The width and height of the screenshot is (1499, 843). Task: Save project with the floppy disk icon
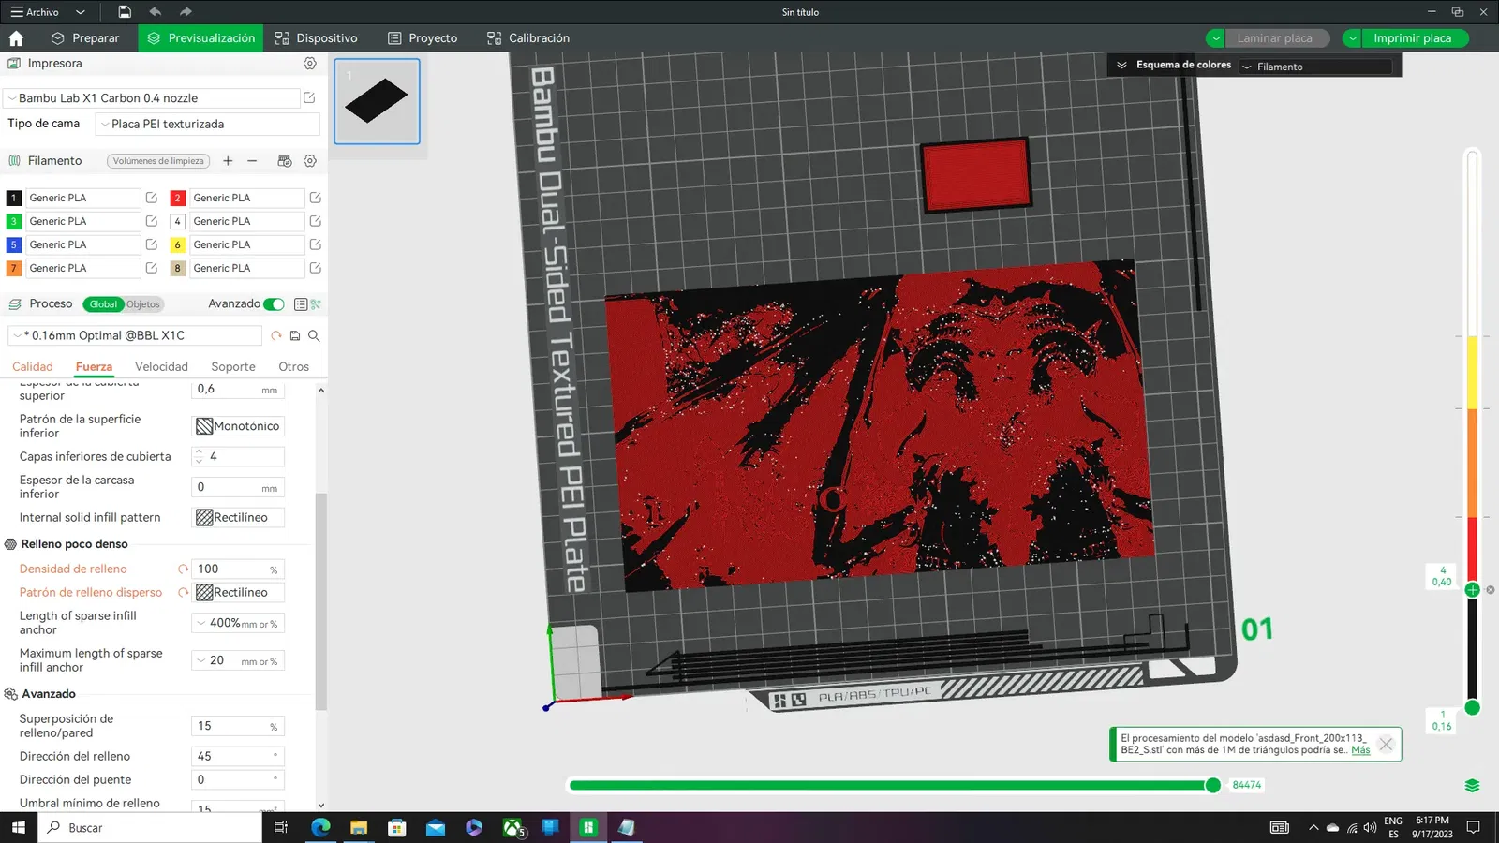point(125,12)
